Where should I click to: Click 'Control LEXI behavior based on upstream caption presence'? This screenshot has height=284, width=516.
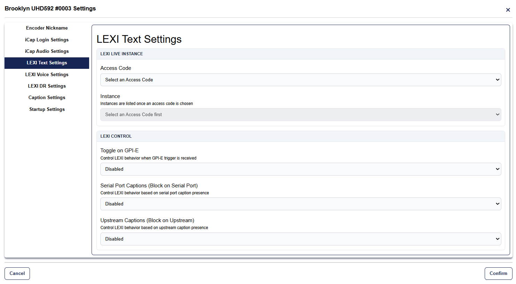tap(154, 228)
